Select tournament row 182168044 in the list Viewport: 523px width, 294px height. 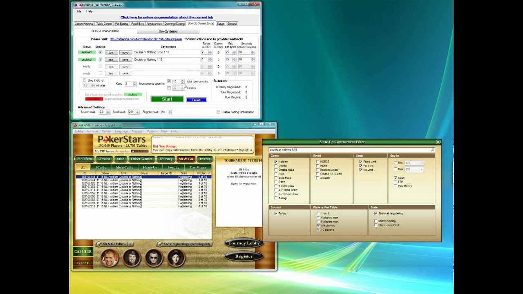click(143, 180)
